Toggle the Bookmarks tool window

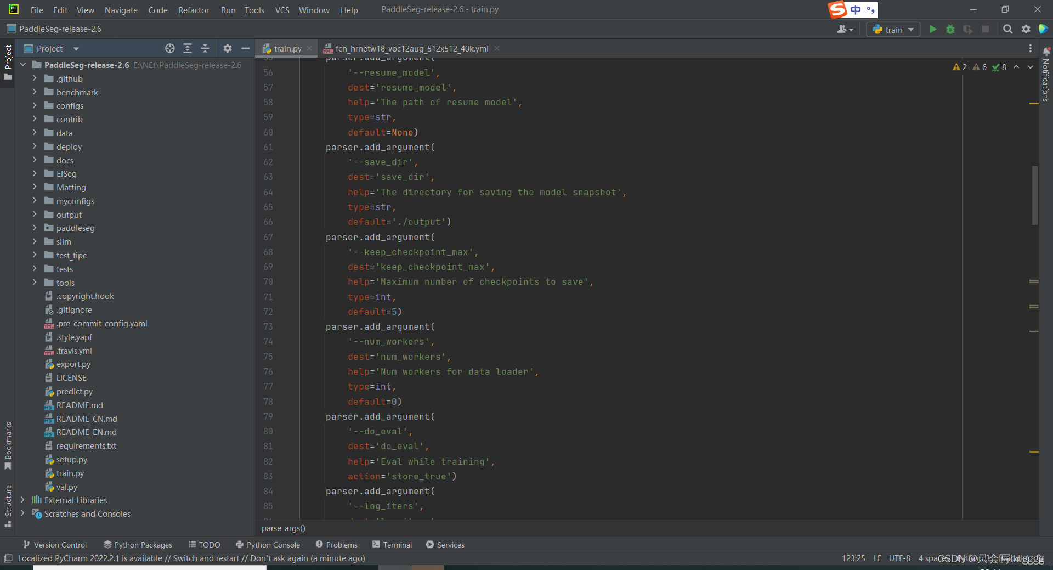[x=8, y=445]
